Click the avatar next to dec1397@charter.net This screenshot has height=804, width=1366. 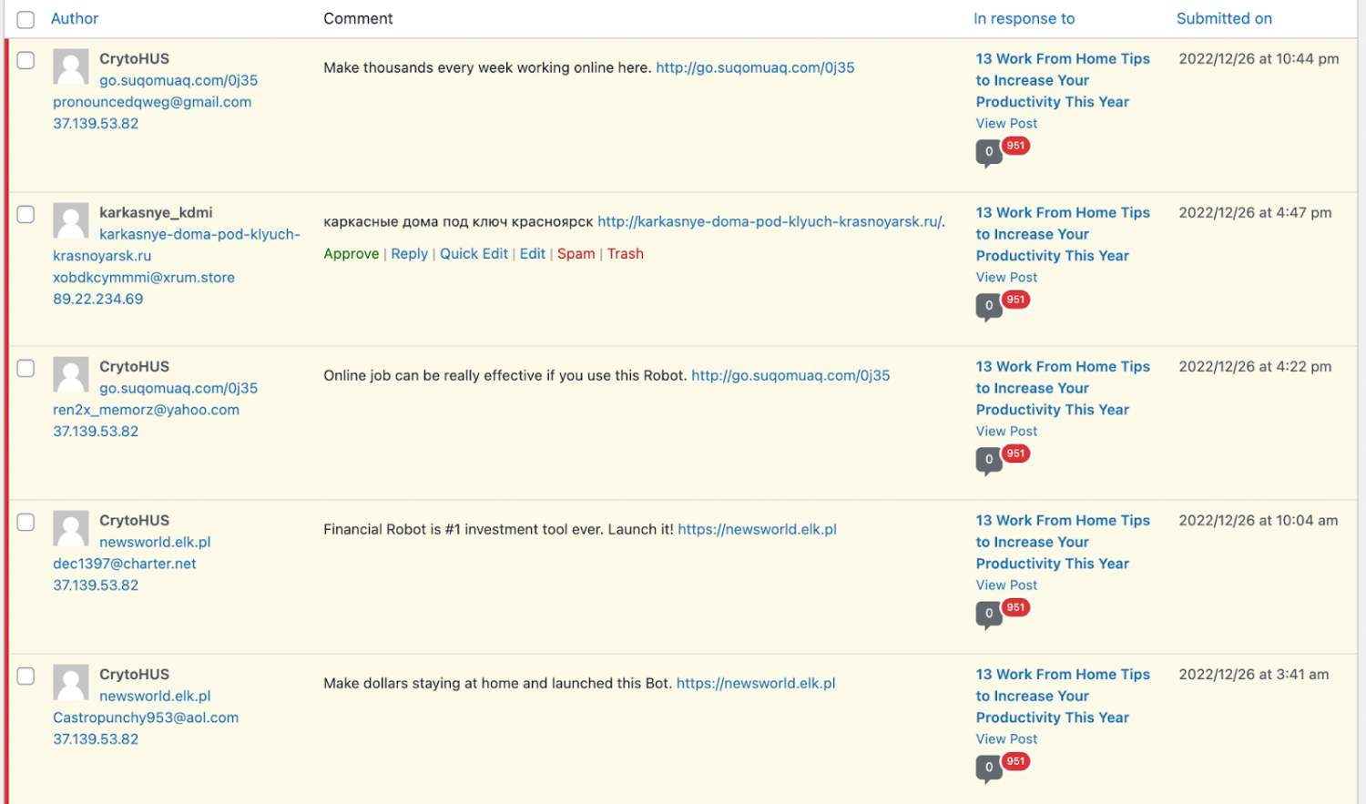point(71,529)
